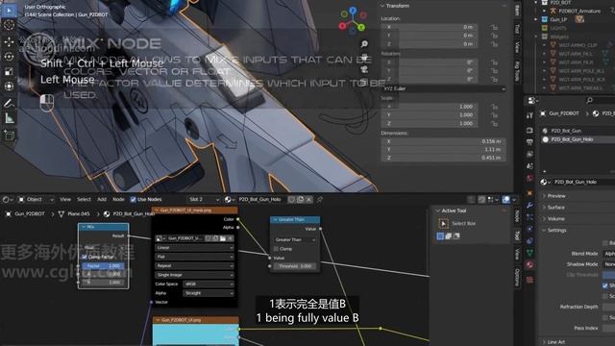Select P2DBOT_Armature in the outliner
This screenshot has width=615, height=346.
(x=579, y=11)
